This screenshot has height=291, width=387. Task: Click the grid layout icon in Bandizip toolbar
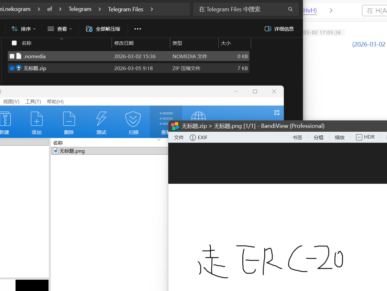click(x=277, y=113)
